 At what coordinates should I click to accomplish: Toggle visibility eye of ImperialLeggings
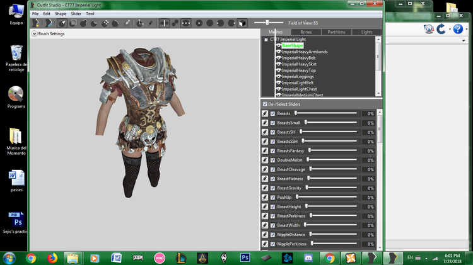coord(279,77)
